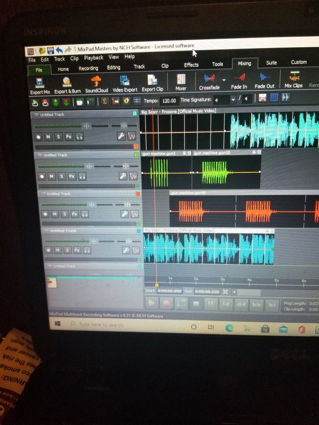Open Fx on the bottom cyan track

point(77,250)
